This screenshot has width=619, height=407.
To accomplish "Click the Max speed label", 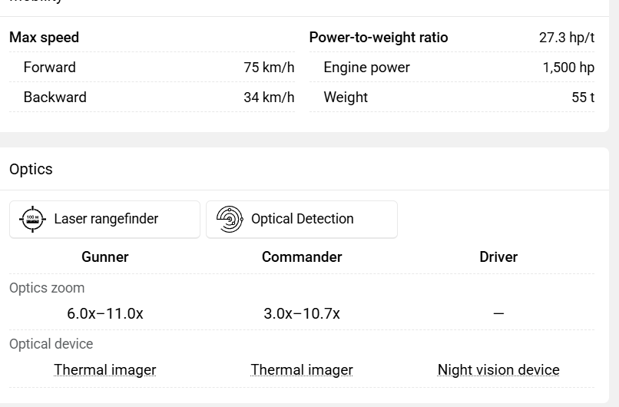I will pos(45,38).
